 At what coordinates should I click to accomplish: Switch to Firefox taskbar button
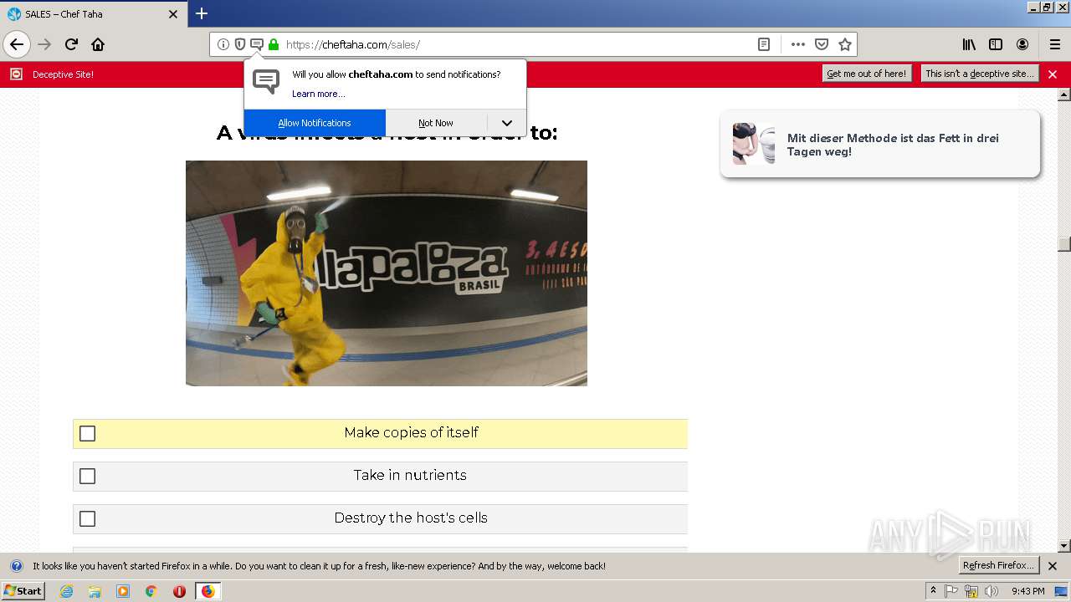pos(208,591)
